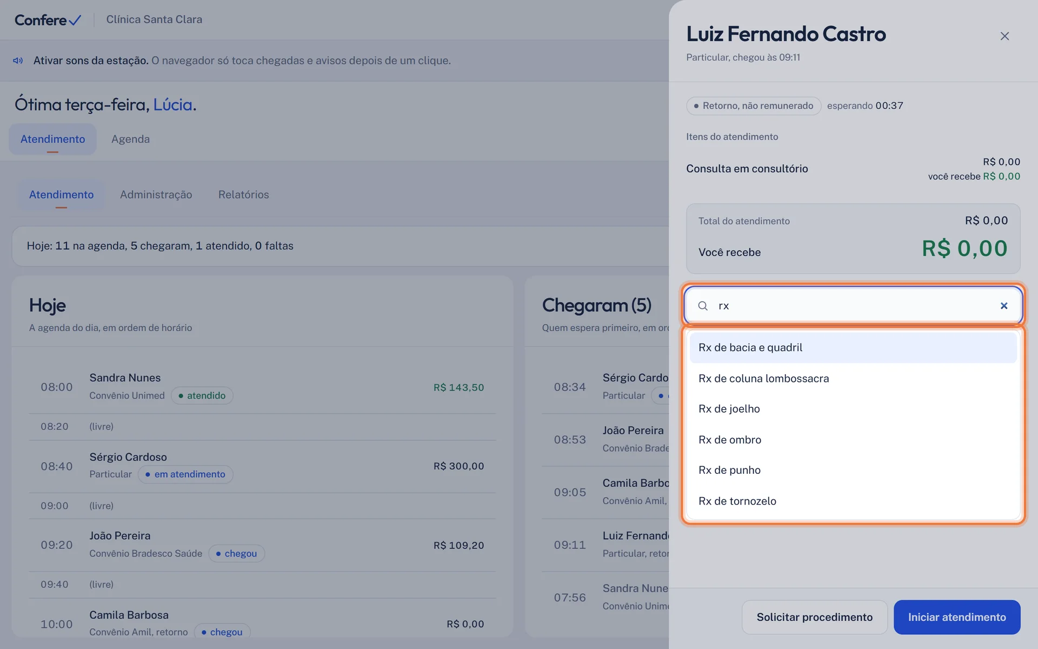Choose Rx de joelho option
Image resolution: width=1038 pixels, height=649 pixels.
pos(853,409)
